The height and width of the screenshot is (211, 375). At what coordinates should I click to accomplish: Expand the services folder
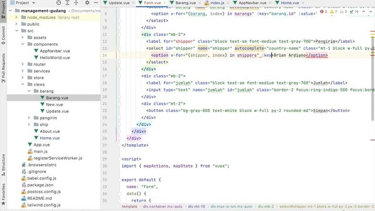point(23,71)
